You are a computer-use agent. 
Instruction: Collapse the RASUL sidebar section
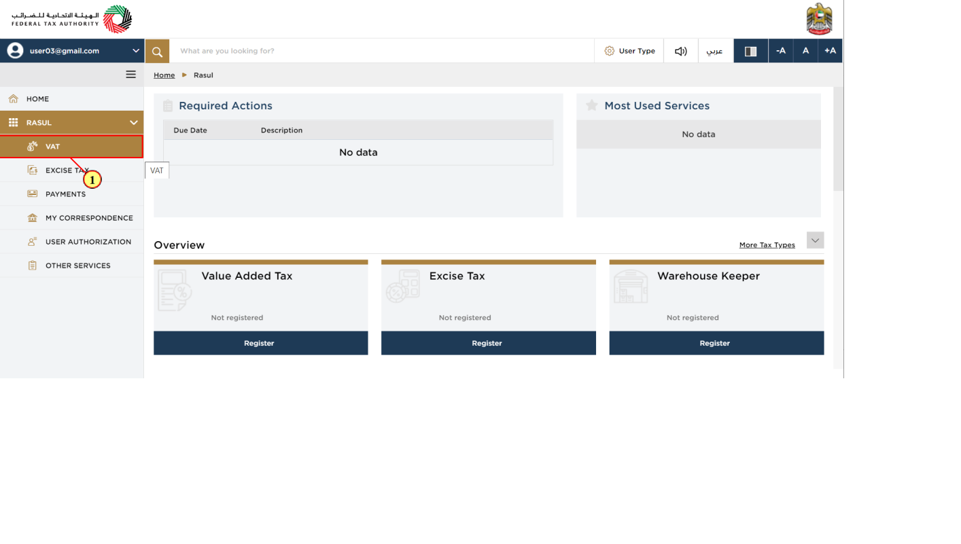72,123
